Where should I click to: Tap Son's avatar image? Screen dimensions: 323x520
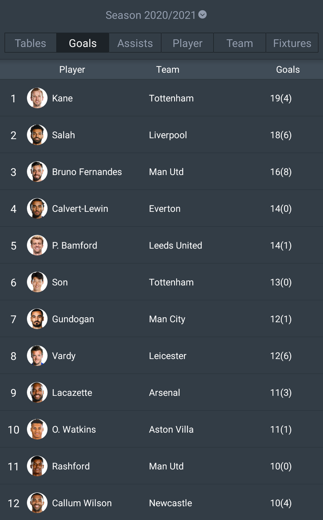tap(37, 282)
